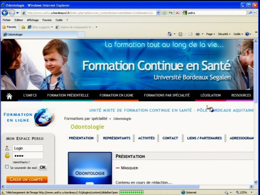This screenshot has height=195, width=260.
Task: Select the Odontologie browser tab
Action: 40,34
